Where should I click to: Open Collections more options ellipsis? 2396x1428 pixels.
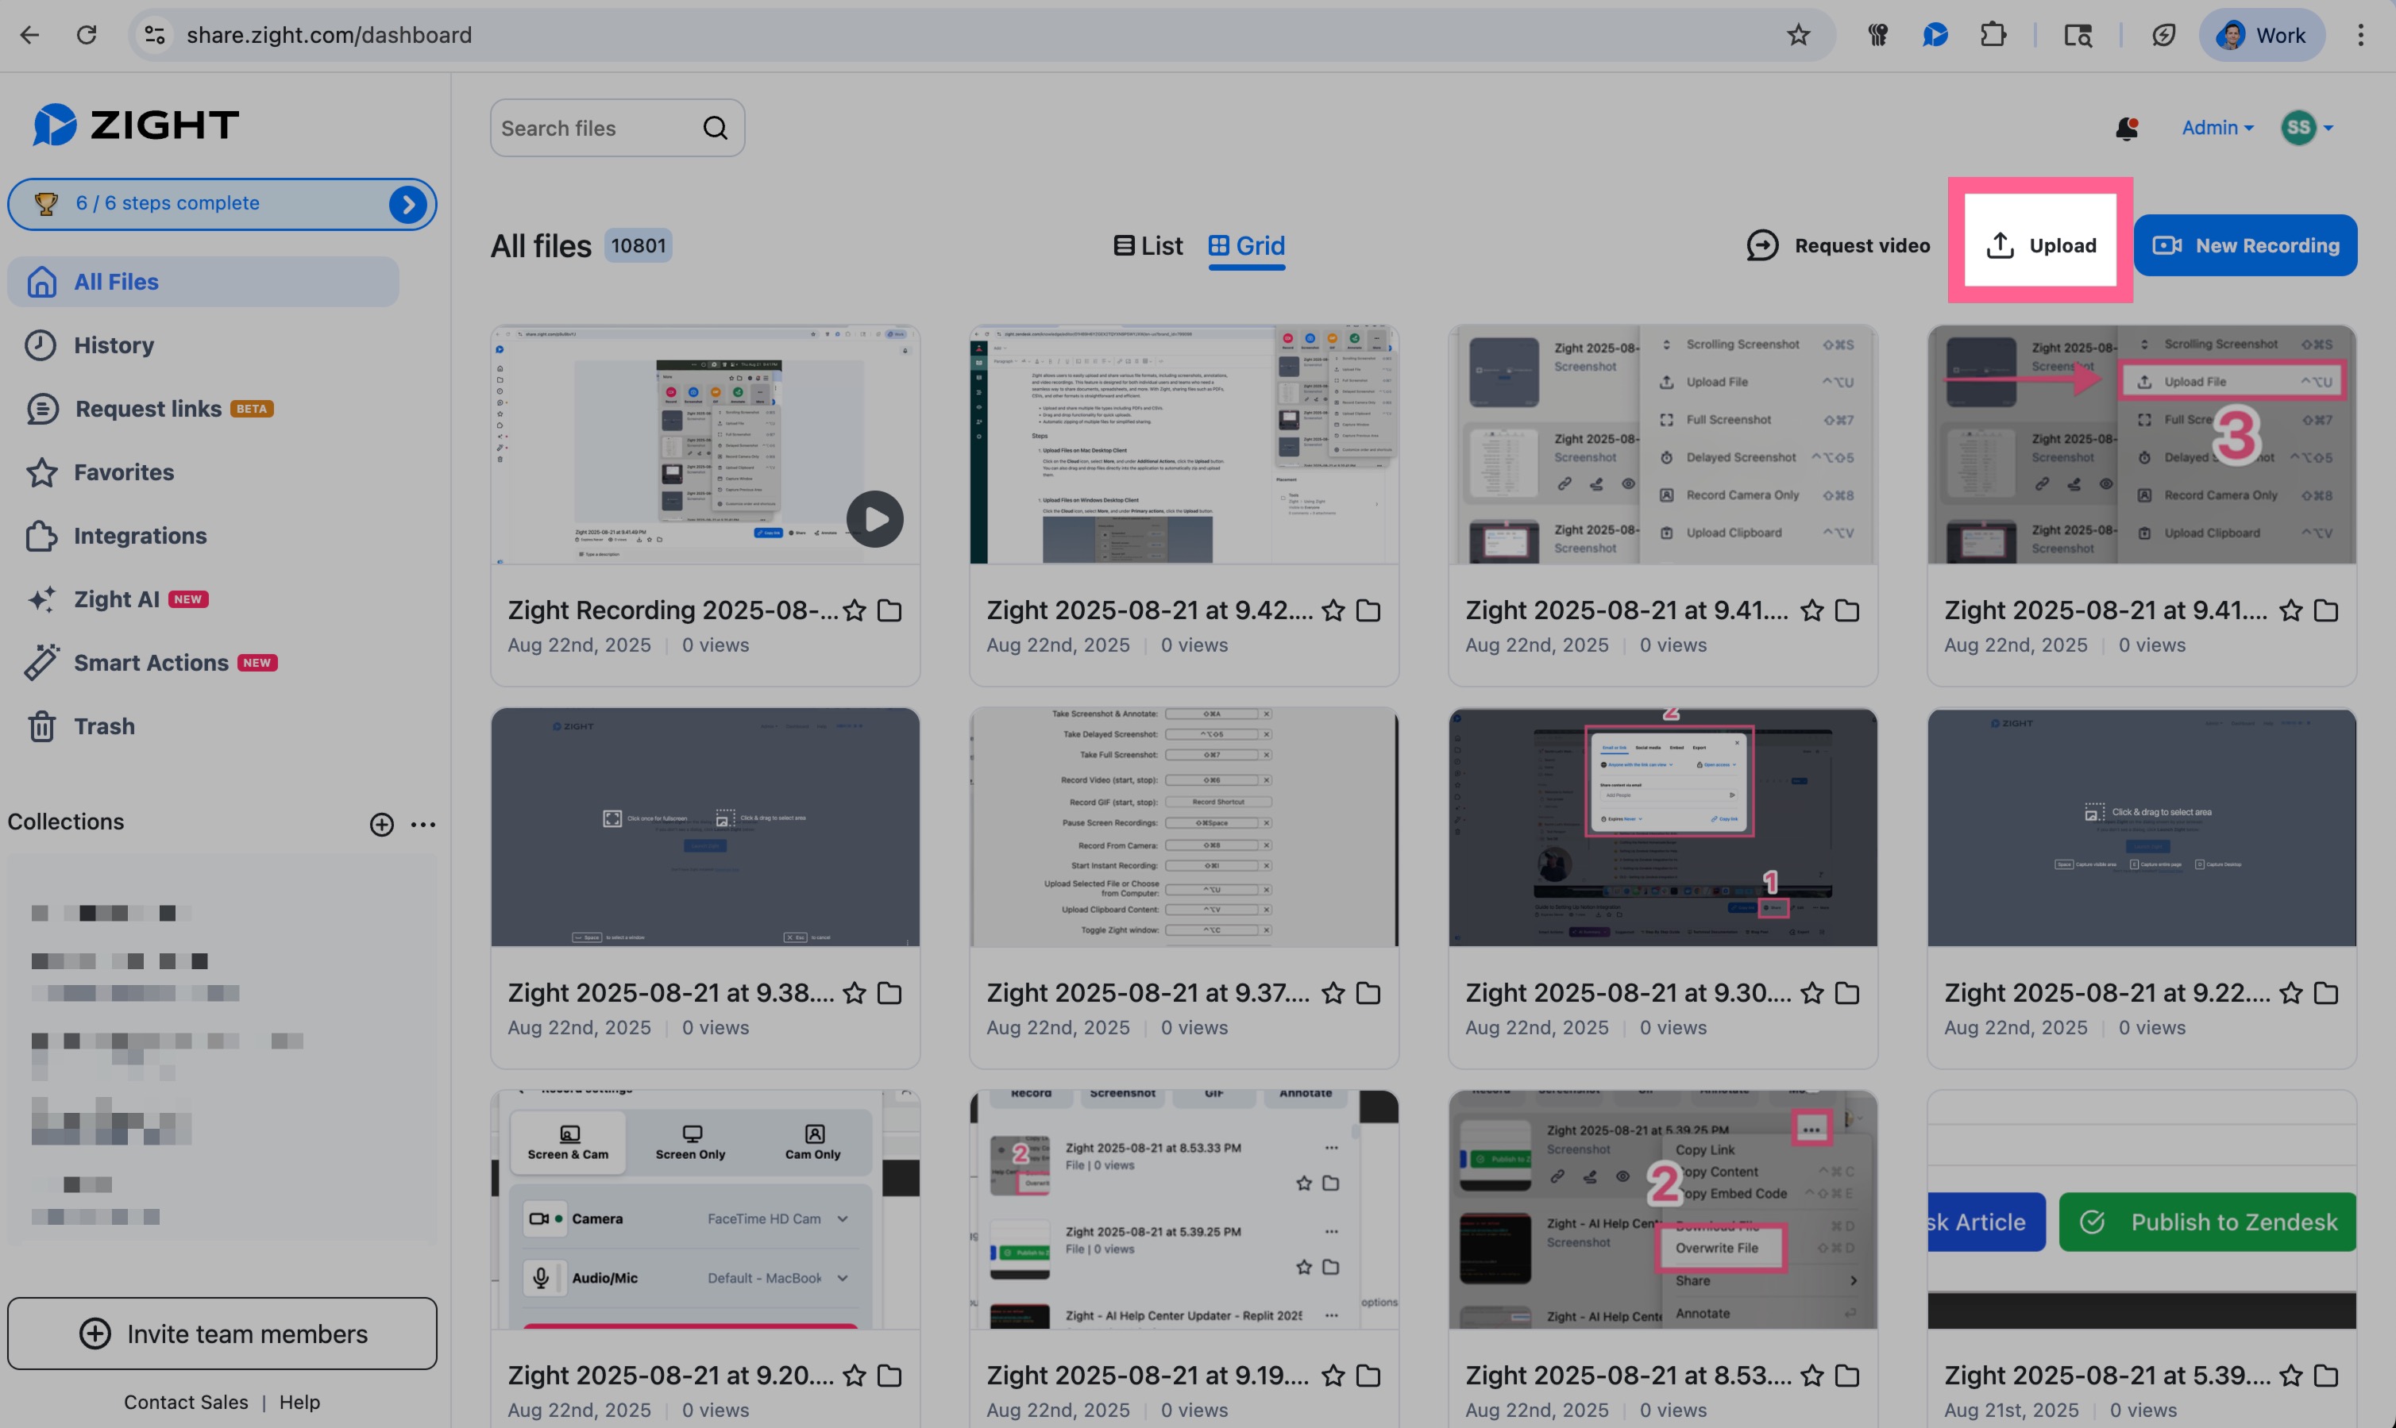pyautogui.click(x=423, y=825)
